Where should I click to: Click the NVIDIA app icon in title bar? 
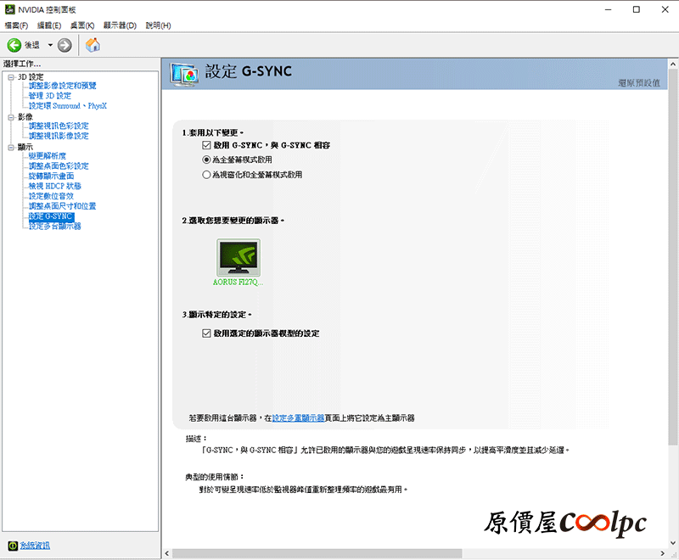click(x=9, y=9)
